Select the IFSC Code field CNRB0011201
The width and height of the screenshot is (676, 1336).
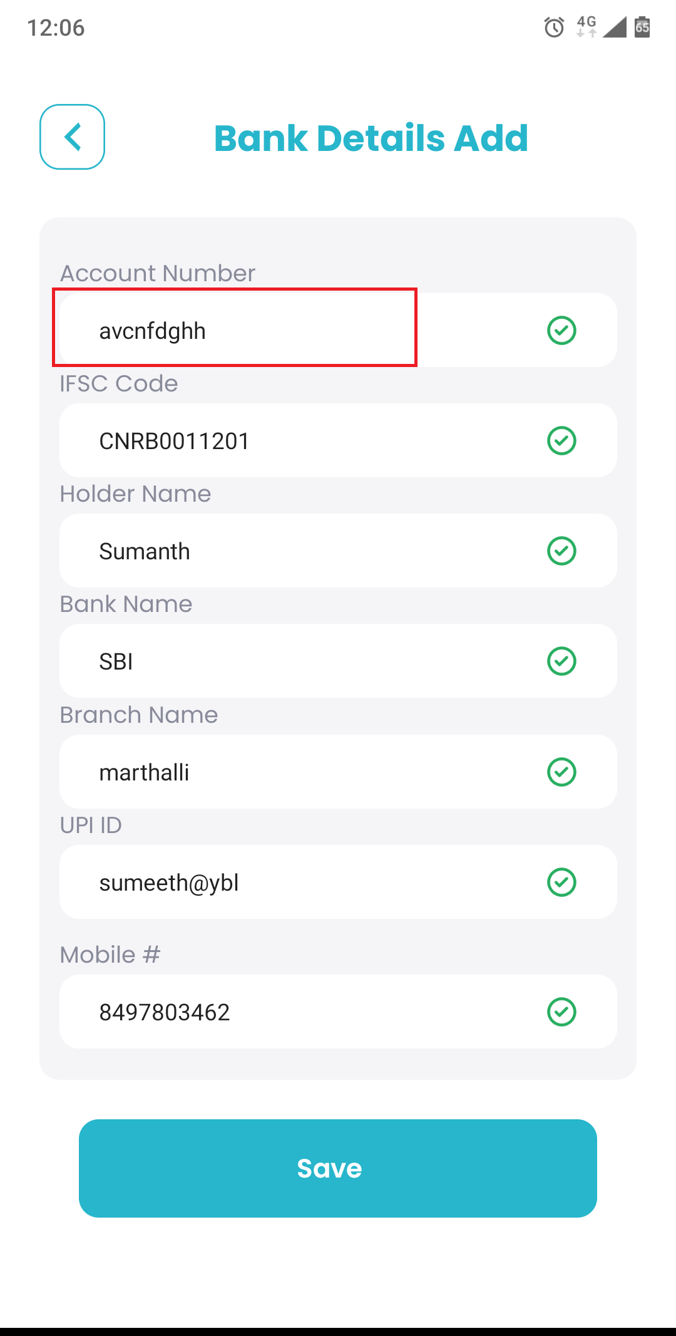[338, 440]
